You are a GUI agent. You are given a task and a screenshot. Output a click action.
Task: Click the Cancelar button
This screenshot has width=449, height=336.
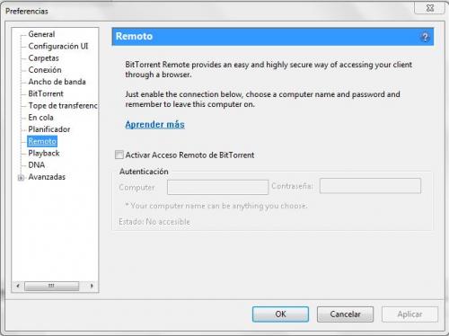click(x=345, y=314)
